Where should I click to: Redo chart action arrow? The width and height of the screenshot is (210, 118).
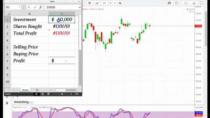(x=115, y=3)
